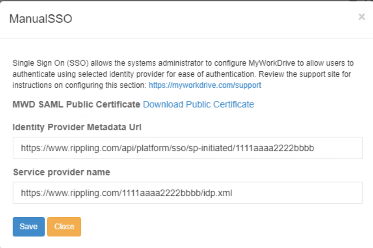Focus the Identity Provider Metadata Url field

(x=187, y=148)
